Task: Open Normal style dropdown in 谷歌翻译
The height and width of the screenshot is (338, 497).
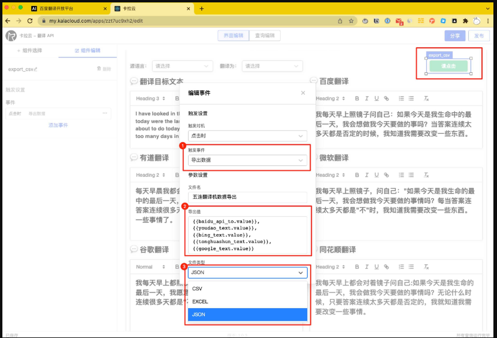Action: [150, 267]
